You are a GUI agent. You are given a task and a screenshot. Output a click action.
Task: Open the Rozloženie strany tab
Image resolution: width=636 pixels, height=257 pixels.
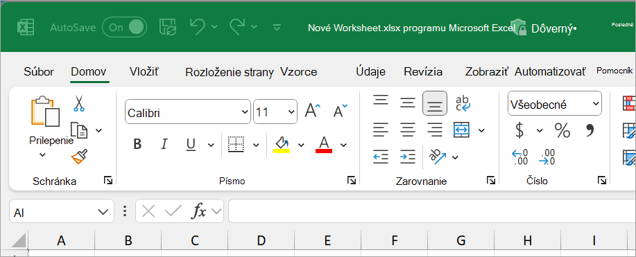pyautogui.click(x=229, y=73)
